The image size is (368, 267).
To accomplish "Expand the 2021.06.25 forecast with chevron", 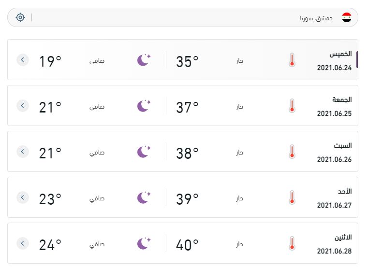I will coord(23,106).
